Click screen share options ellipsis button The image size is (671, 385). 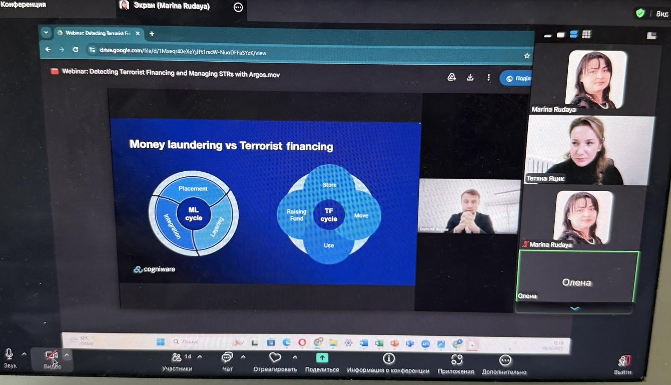pos(238,7)
